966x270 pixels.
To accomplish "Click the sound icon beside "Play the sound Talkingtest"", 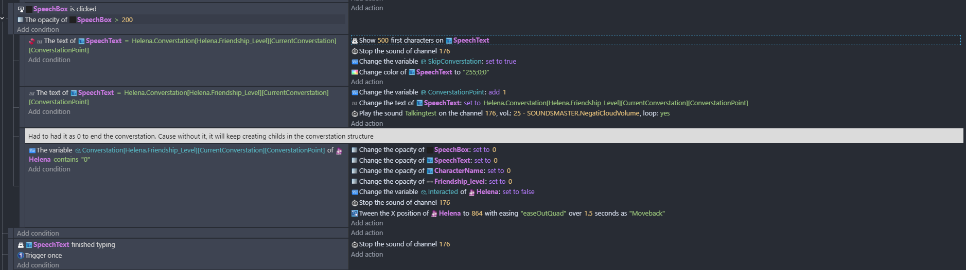I will click(x=355, y=113).
